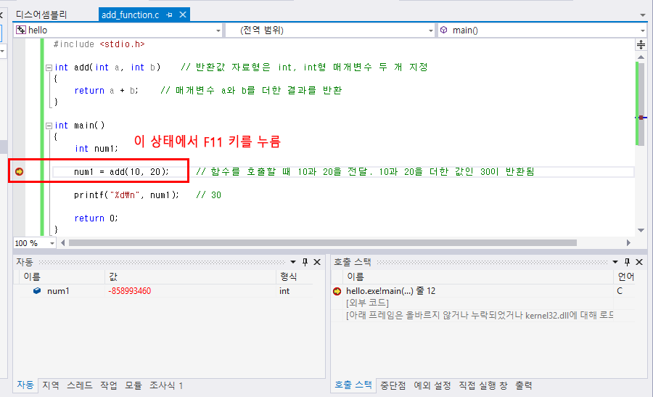The width and height of the screenshot is (653, 397).
Task: Open 호출 스택 panel window options dropdown
Action: pos(615,262)
